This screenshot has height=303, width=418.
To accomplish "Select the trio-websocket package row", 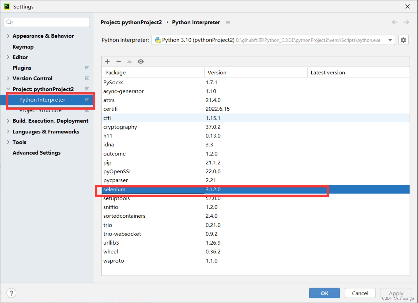I will tap(256, 234).
